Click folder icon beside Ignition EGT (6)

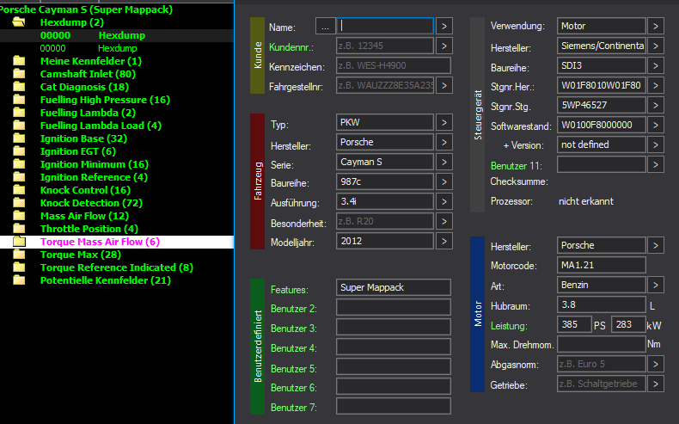coord(19,151)
